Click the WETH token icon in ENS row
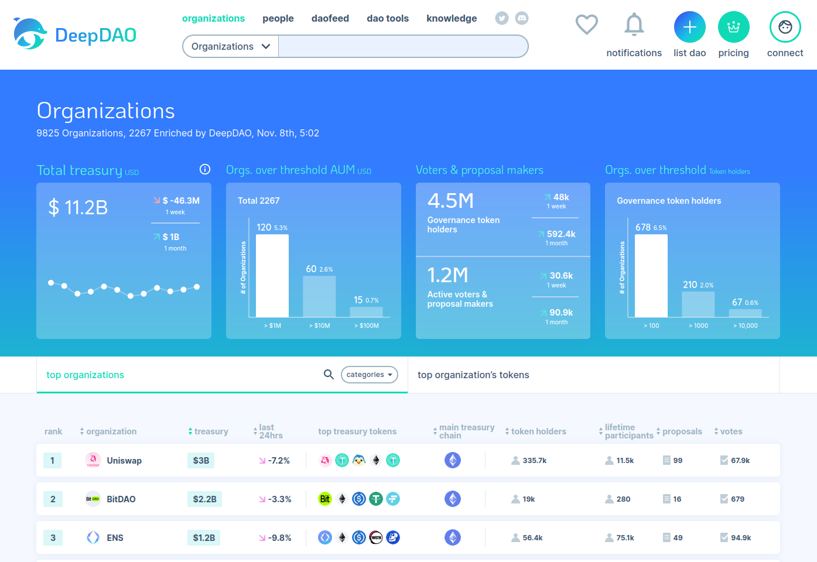Image resolution: width=817 pixels, height=562 pixels. click(x=376, y=537)
